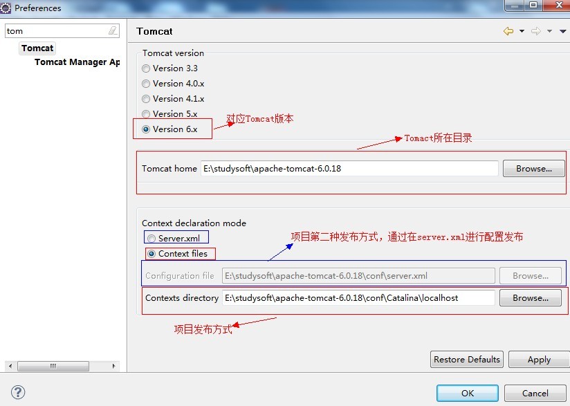570x406 pixels.
Task: Apply the Tomcat preference changes
Action: pyautogui.click(x=539, y=360)
